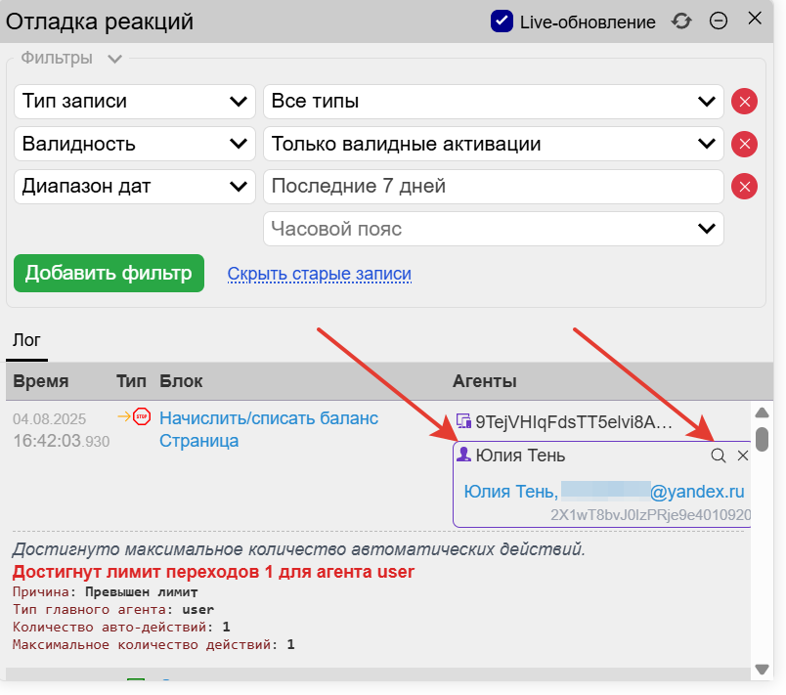Remove the Валидность filter
The image size is (786, 695).
[x=744, y=145]
